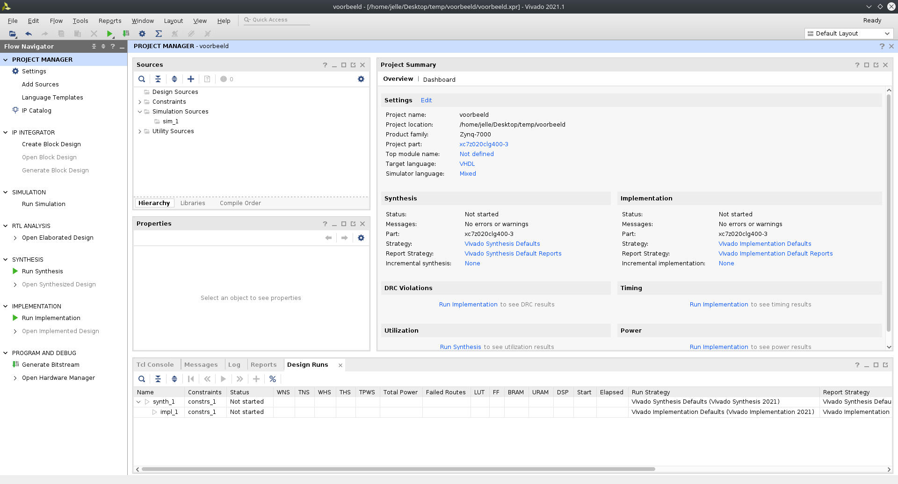Click Language Templates

(52, 98)
